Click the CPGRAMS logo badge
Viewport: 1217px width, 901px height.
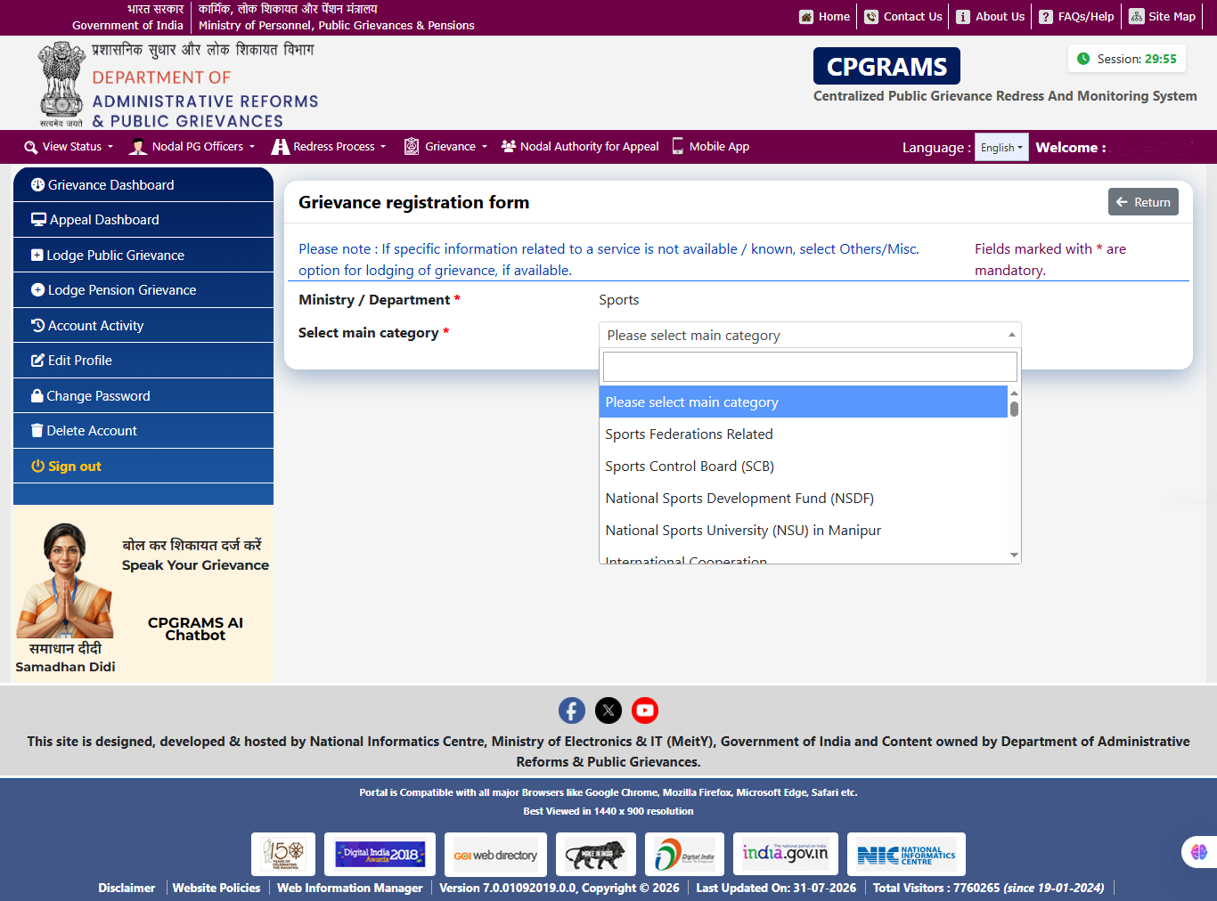(x=886, y=67)
